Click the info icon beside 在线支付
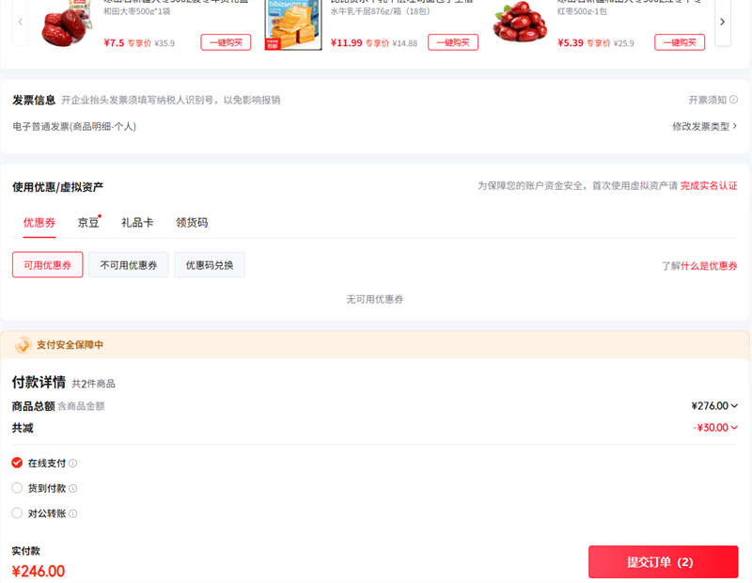This screenshot has width=752, height=583. click(73, 464)
